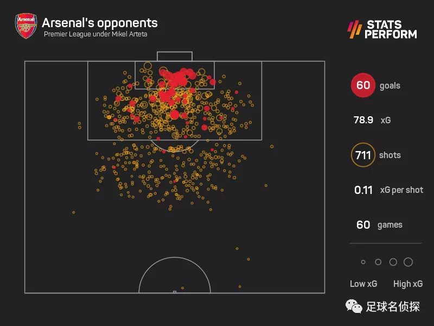Click the STATS PERFORM wordmark
The height and width of the screenshot is (326, 434).
[x=391, y=29]
